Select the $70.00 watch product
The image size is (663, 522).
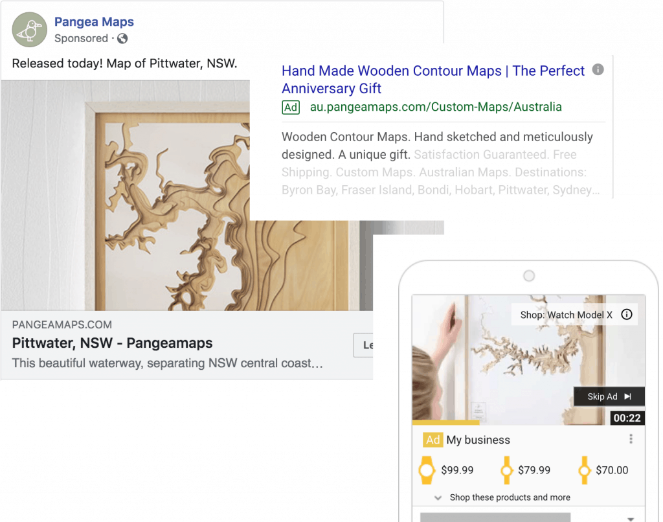603,470
